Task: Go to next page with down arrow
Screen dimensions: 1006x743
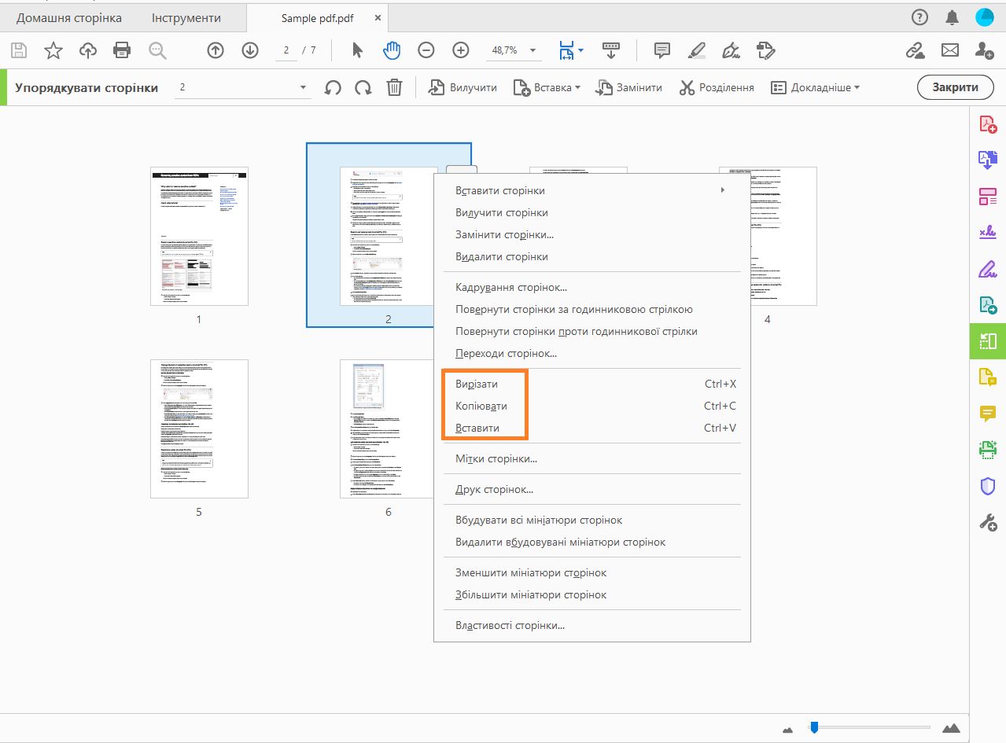Action: click(250, 50)
